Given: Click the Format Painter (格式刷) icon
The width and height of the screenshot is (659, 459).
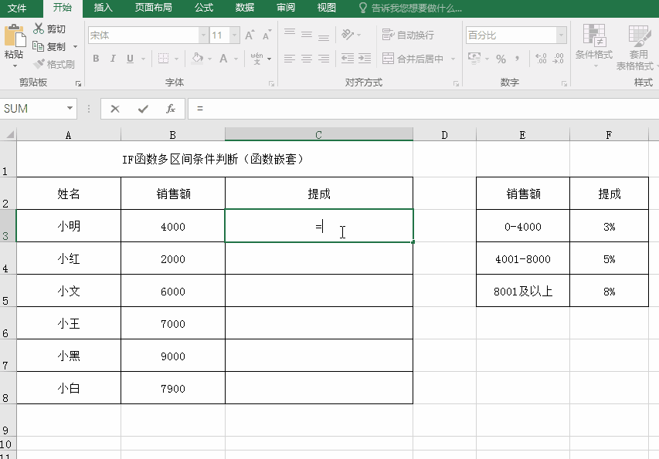Looking at the screenshot, I should pyautogui.click(x=39, y=64).
